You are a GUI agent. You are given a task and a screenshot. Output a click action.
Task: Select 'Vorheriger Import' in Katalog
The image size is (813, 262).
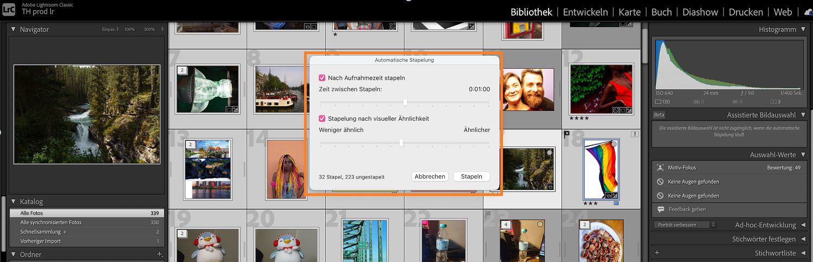click(x=87, y=241)
